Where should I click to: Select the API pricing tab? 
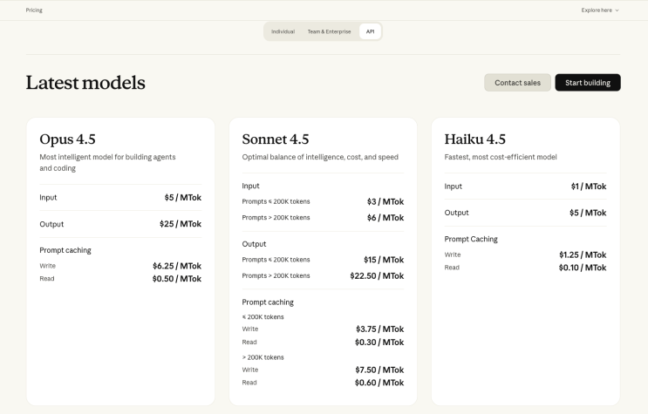[x=370, y=31]
